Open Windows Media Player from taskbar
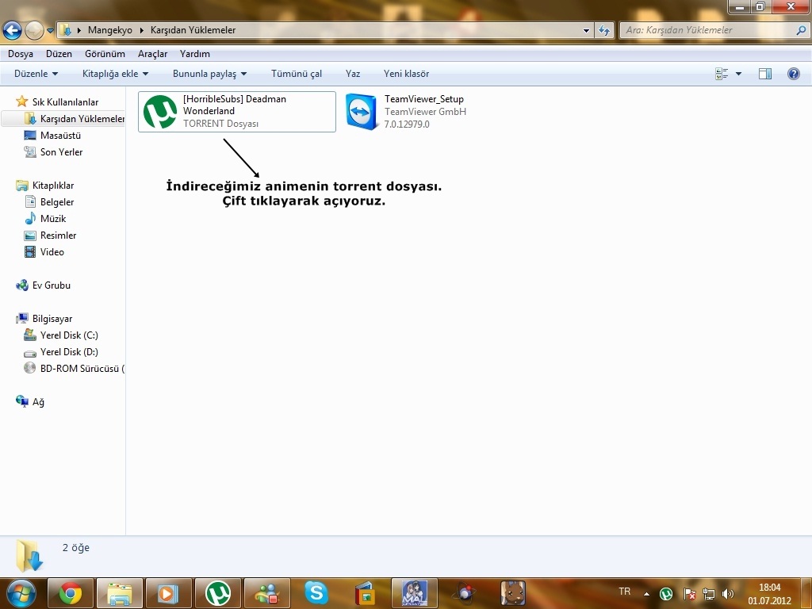The height and width of the screenshot is (609, 812). coord(168,593)
